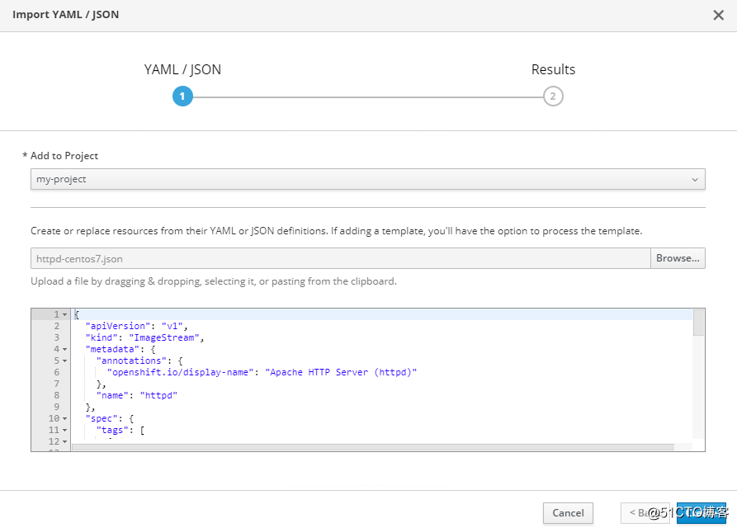This screenshot has height=528, width=737.
Task: Collapse the fold at line 12
Action: coord(65,442)
